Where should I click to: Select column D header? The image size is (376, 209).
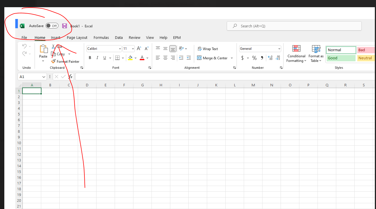tap(87, 85)
